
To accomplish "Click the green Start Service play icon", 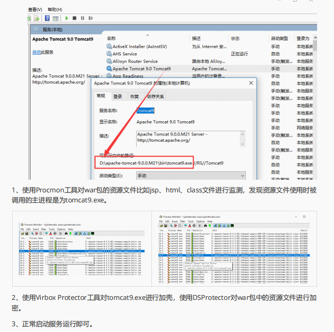I will [x=66, y=18].
